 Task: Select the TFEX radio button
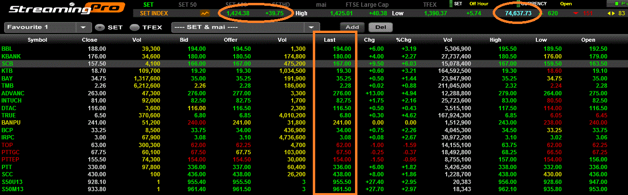[x=134, y=27]
